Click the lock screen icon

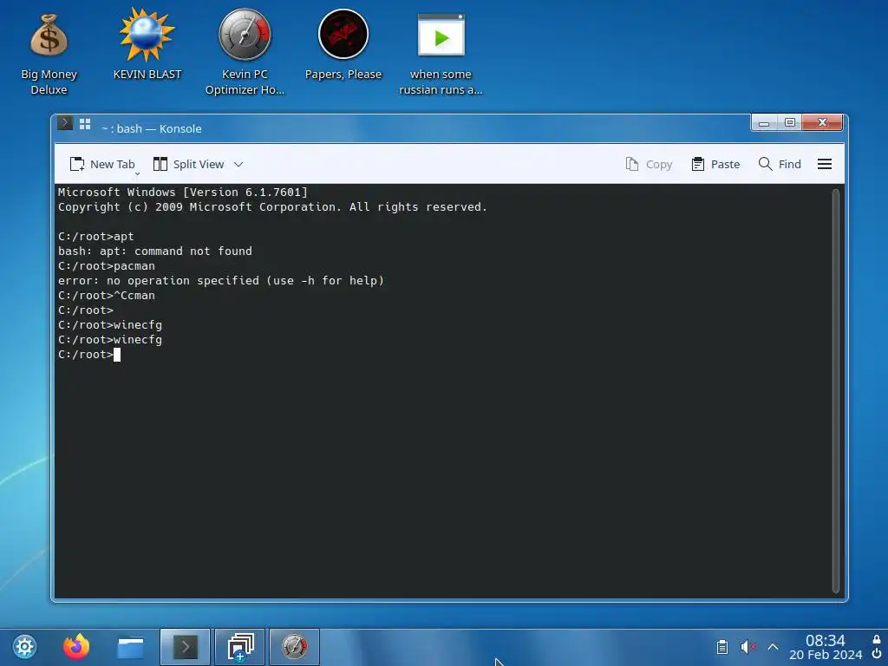(877, 639)
